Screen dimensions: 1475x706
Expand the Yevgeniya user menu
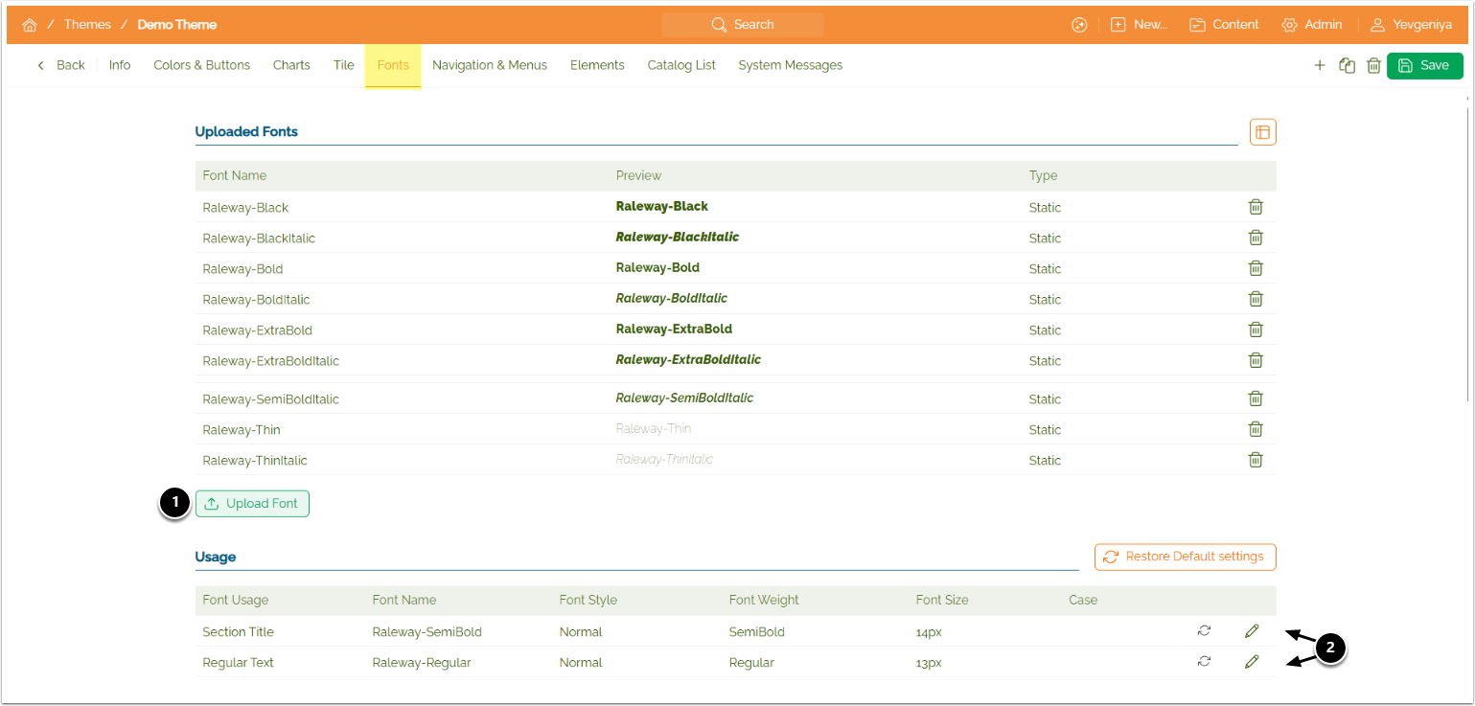pyautogui.click(x=1410, y=25)
